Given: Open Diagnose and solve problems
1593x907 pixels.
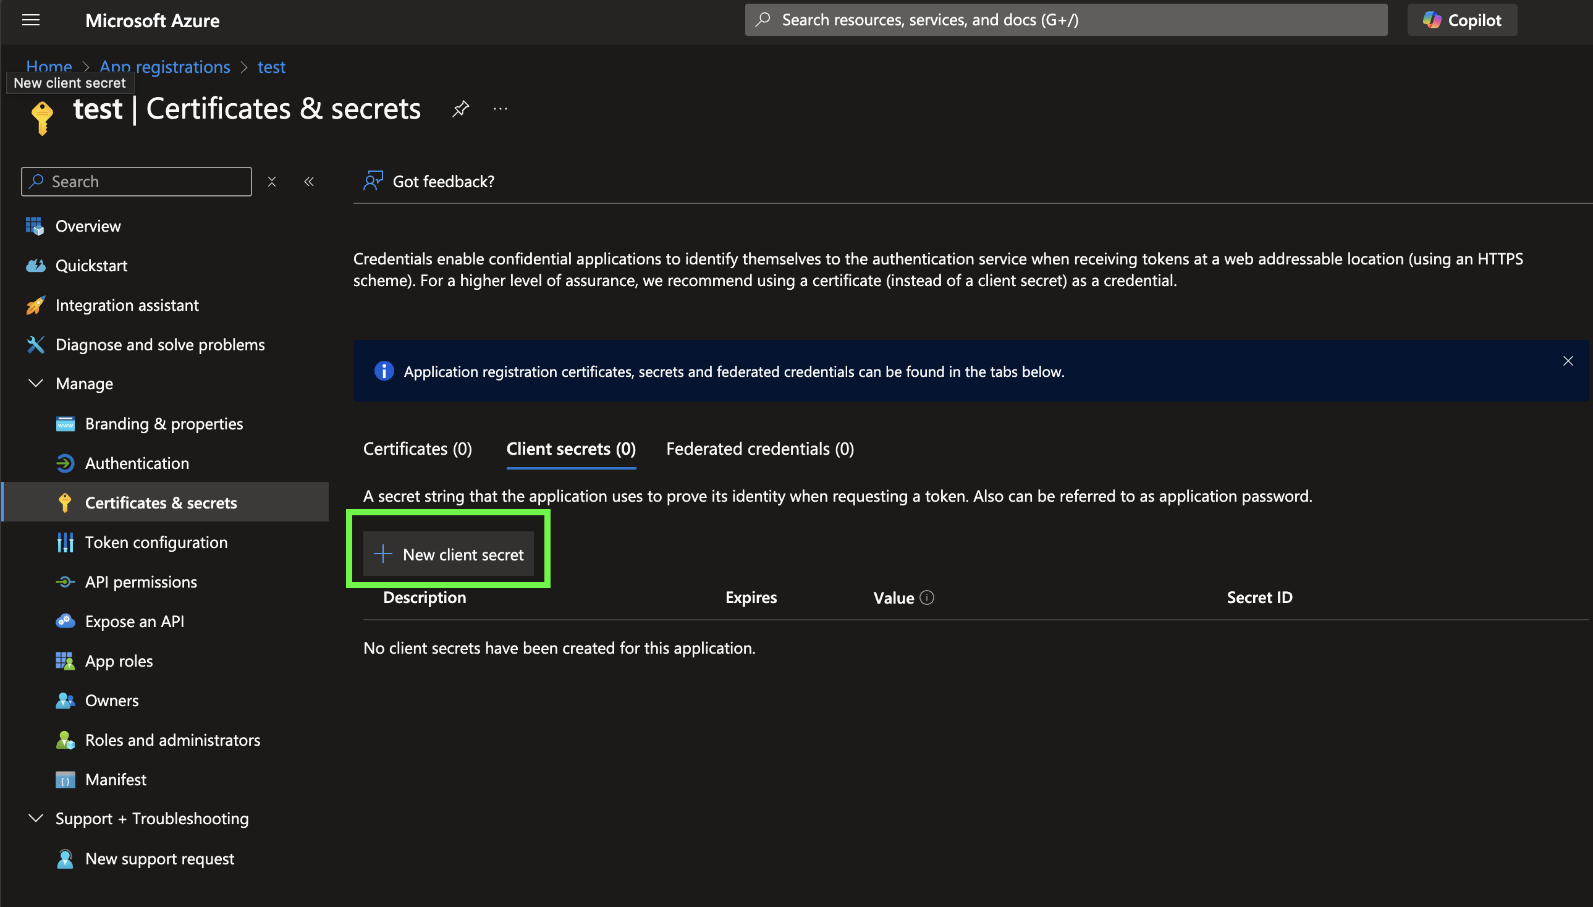Looking at the screenshot, I should point(159,345).
